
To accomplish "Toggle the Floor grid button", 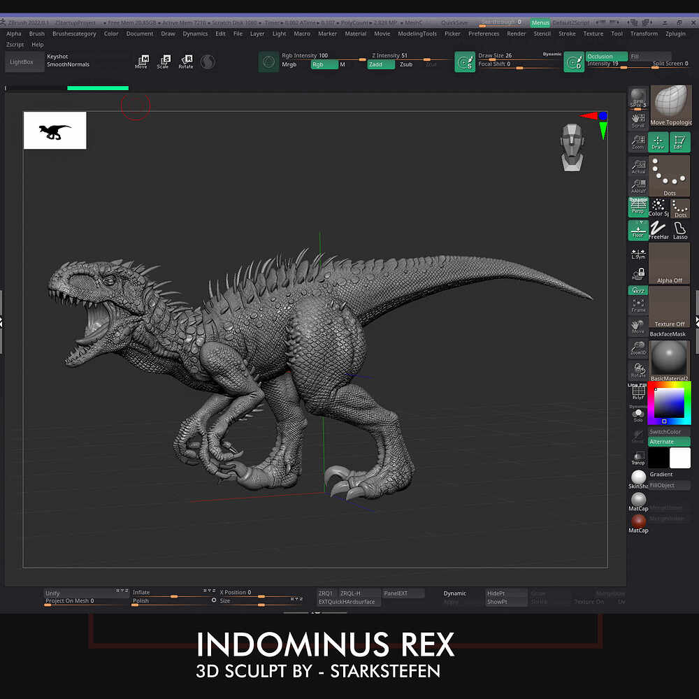I will (638, 231).
